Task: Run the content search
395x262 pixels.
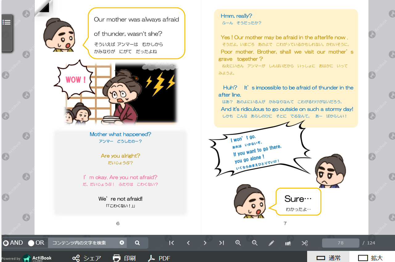Action: (x=137, y=243)
